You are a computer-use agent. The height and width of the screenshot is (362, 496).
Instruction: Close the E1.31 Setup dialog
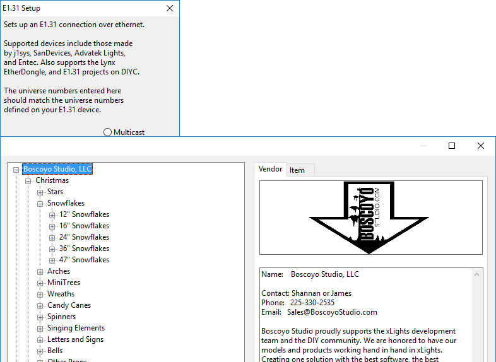(170, 8)
